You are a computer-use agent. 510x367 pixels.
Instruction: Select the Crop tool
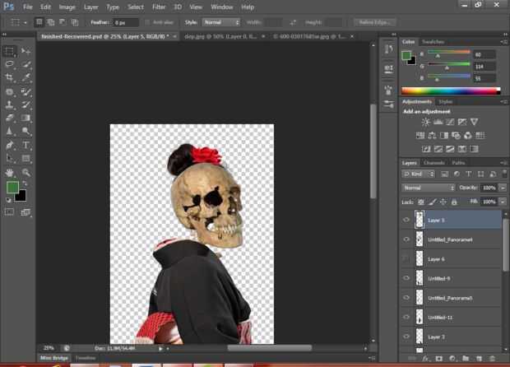click(9, 77)
